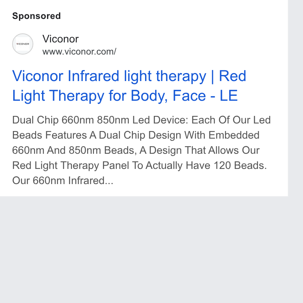This screenshot has width=303, height=303.
Task: Click the word 'Red' ending the headline's first line
Action: click(233, 76)
